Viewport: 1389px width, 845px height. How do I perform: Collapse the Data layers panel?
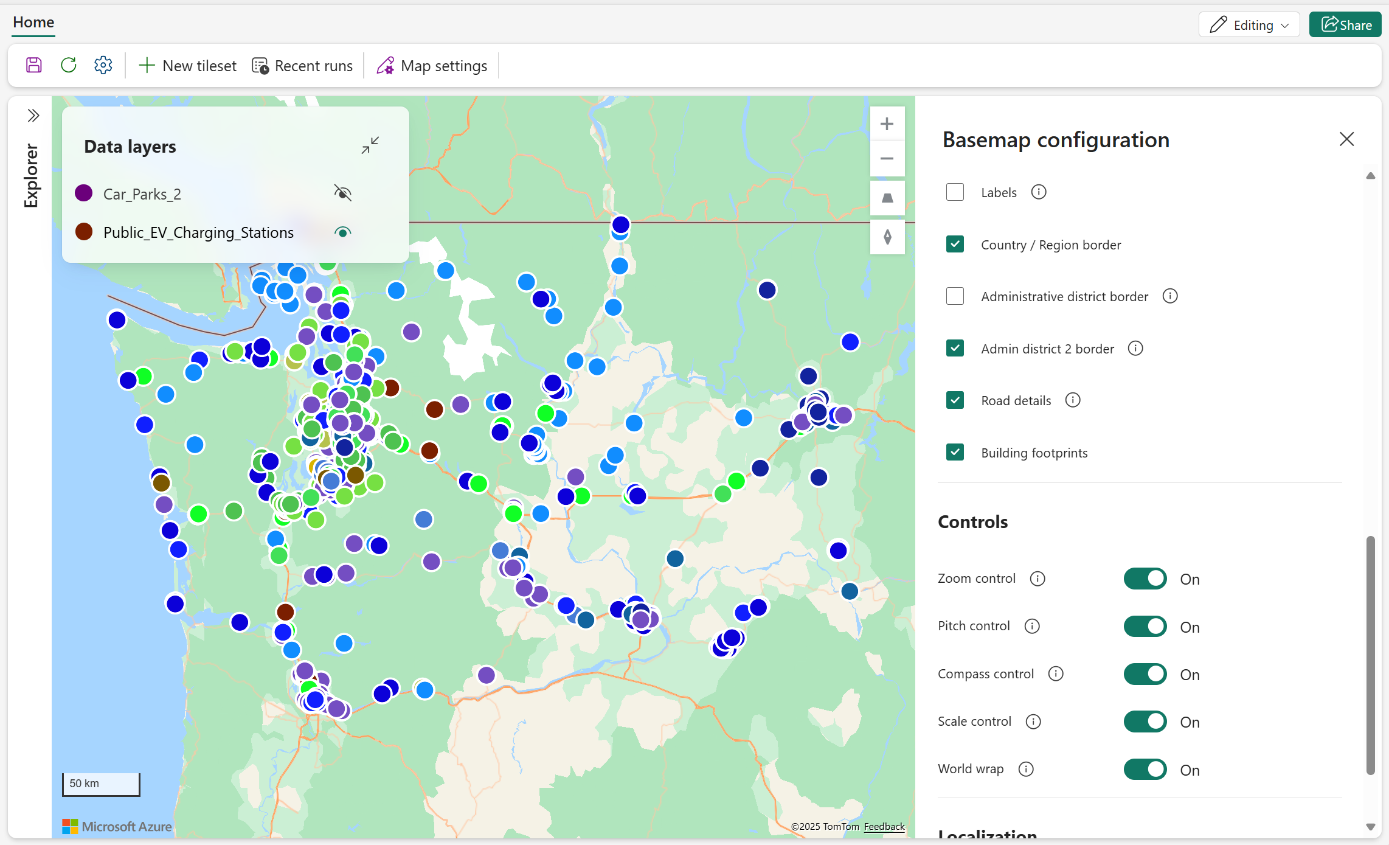click(370, 145)
